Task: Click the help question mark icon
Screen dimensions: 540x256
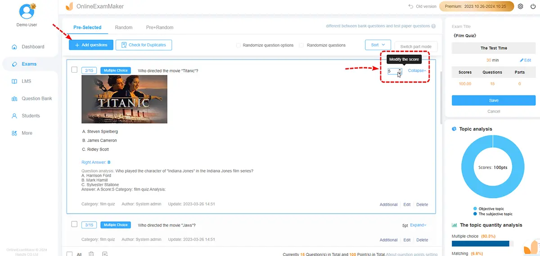Action: 433,27
